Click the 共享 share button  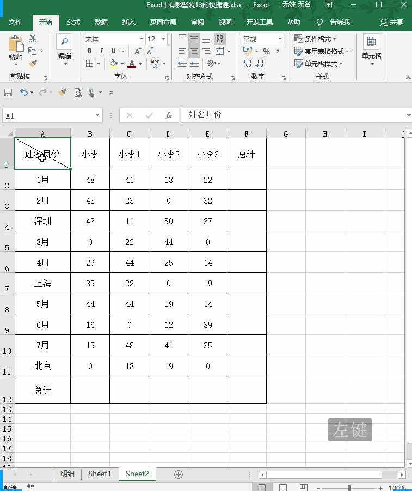click(391, 22)
